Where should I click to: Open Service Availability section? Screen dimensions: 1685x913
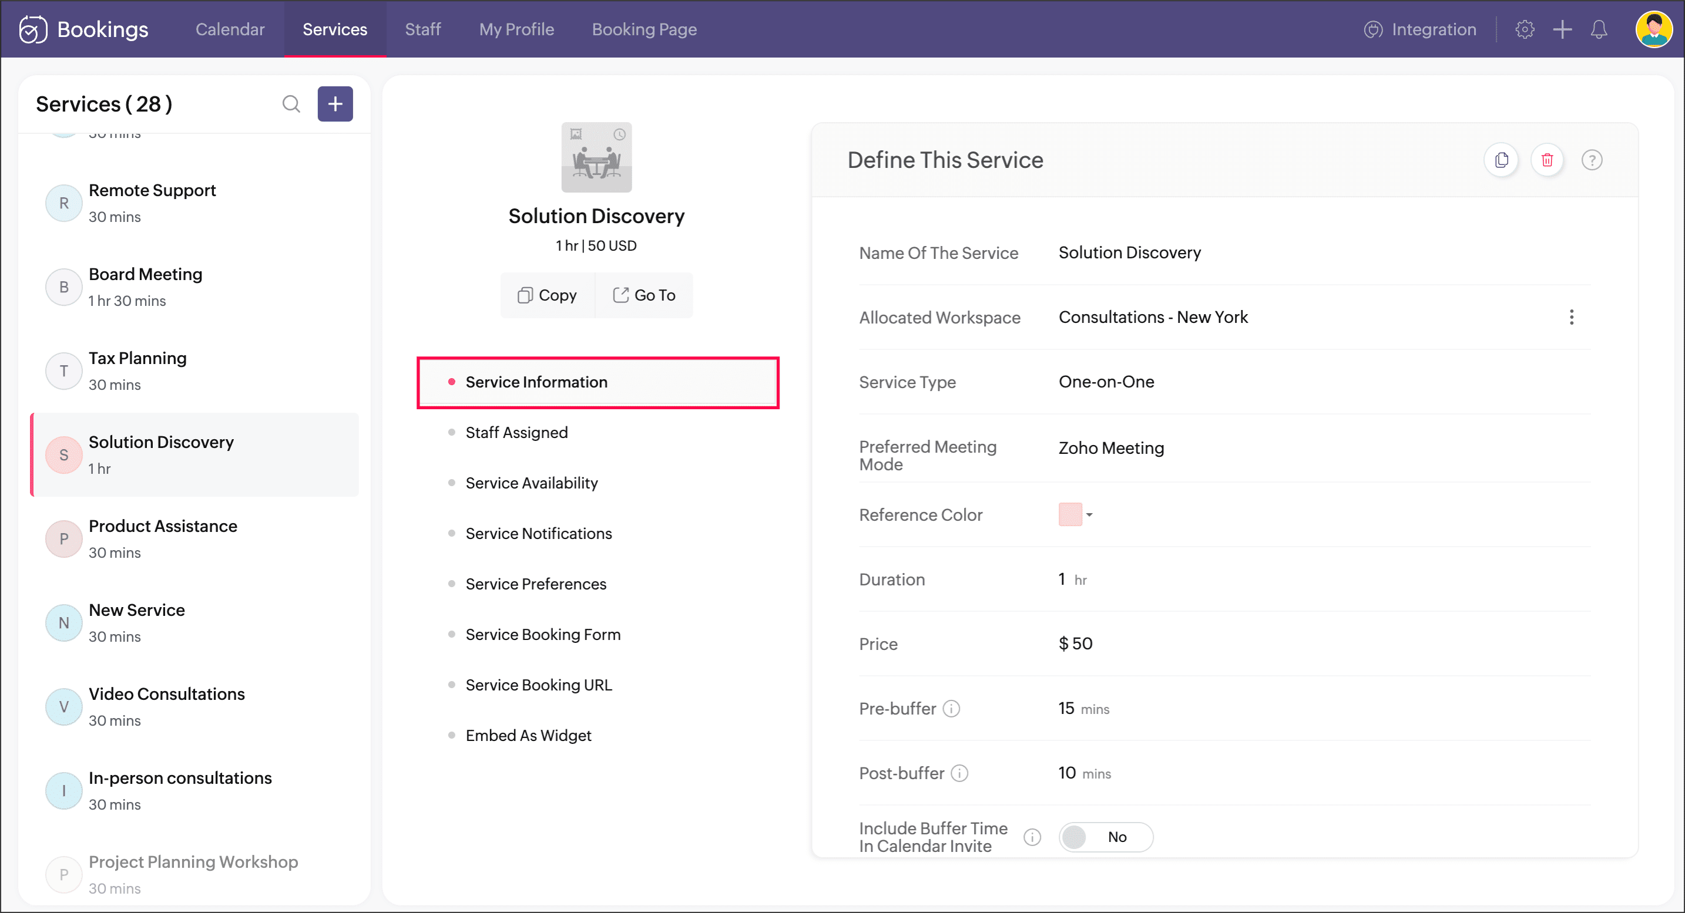(x=531, y=483)
